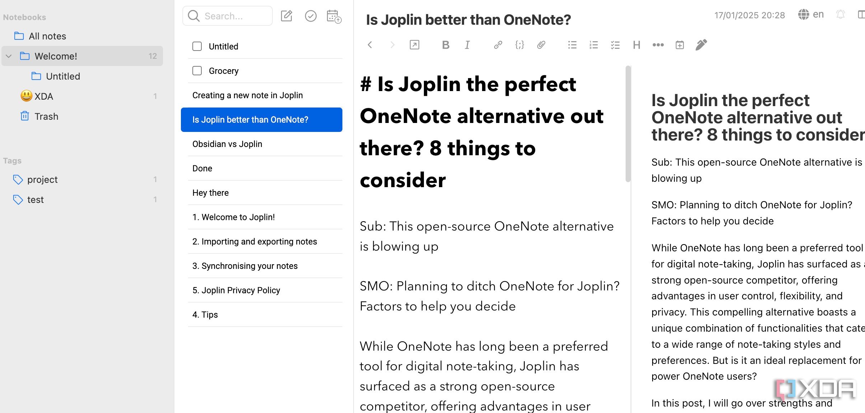Image resolution: width=865 pixels, height=413 pixels.
Task: Click the Attachment insertion icon
Action: point(541,45)
